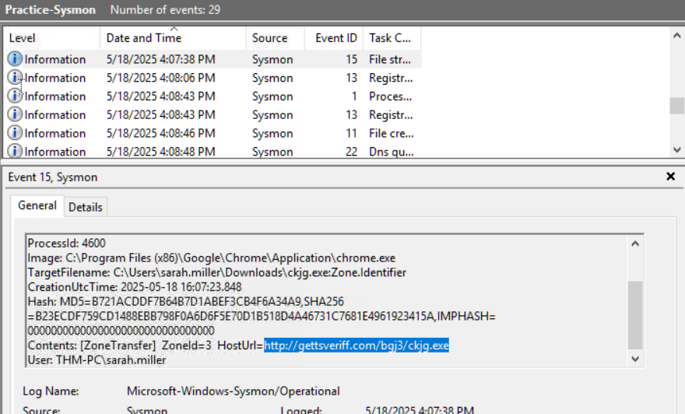Screen dimensions: 685x414
Task: Sort events by Level column header
Action: 22,38
